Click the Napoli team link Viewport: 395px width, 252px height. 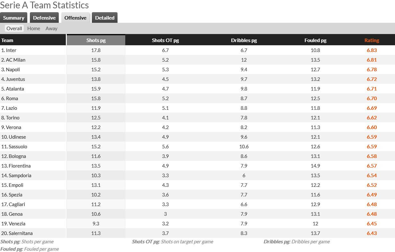pos(13,70)
